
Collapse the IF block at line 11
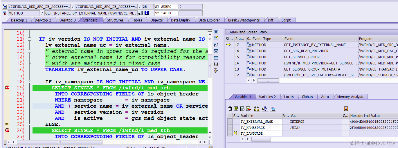click(29, 39)
